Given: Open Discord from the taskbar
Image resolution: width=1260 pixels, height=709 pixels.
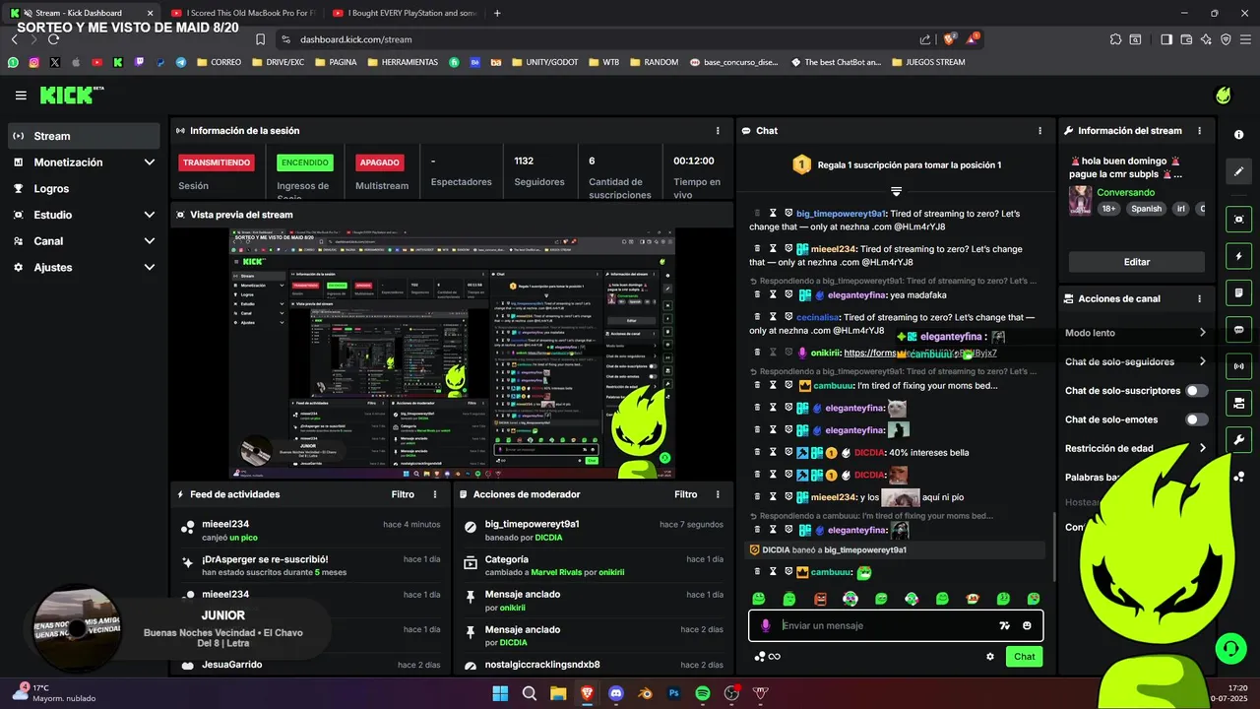Looking at the screenshot, I should click(616, 693).
